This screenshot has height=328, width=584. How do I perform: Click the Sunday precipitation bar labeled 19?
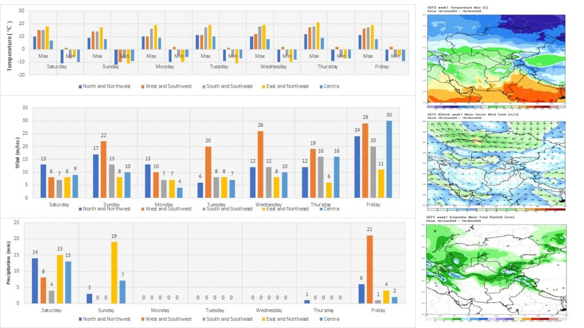click(114, 273)
